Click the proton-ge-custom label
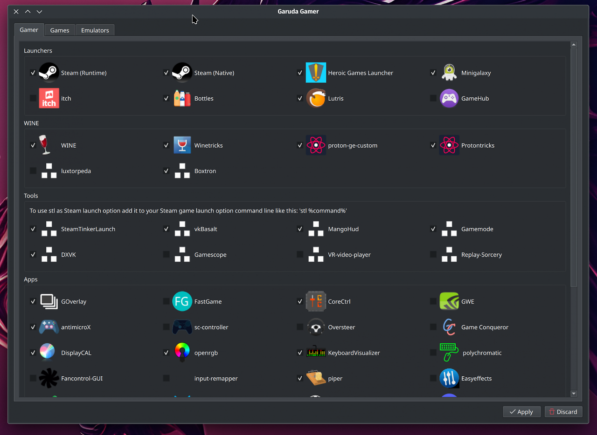The image size is (597, 435). coord(353,145)
